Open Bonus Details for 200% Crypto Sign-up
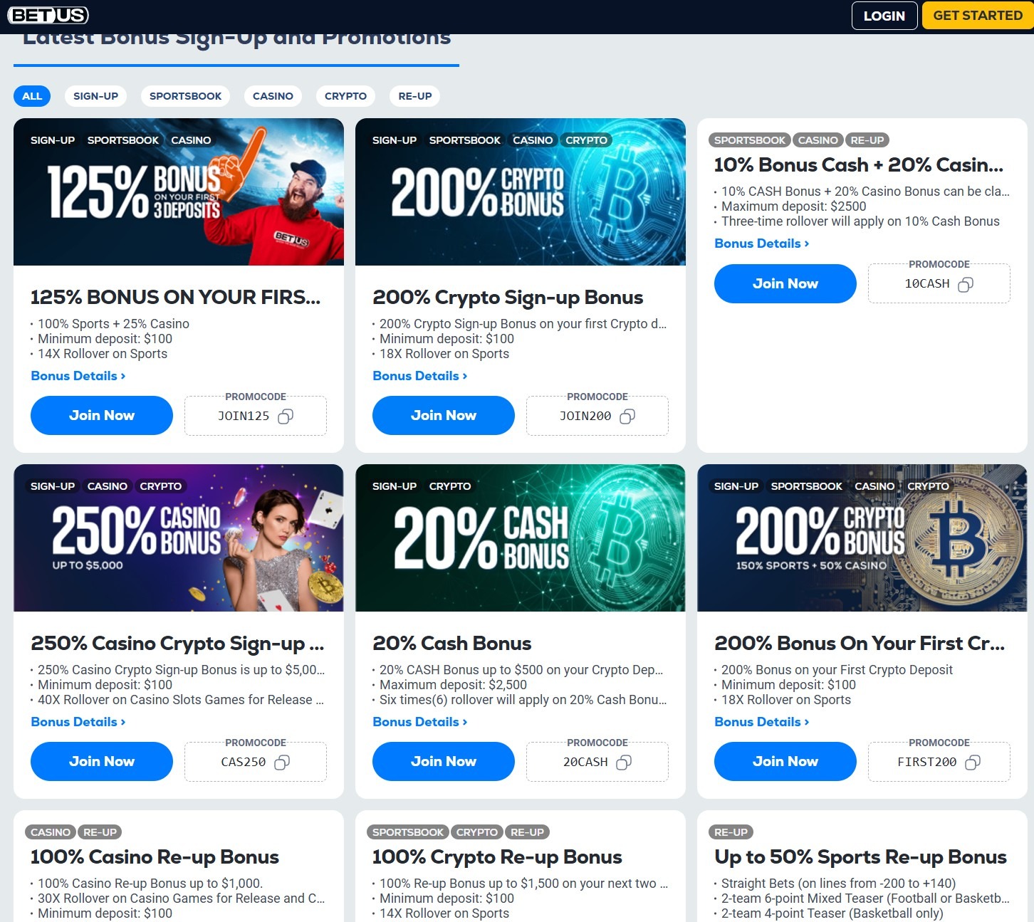 420,376
